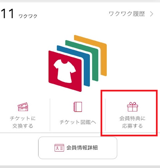Click 交換する text under the ticket icon
The height and width of the screenshot is (168, 160).
click(23, 126)
